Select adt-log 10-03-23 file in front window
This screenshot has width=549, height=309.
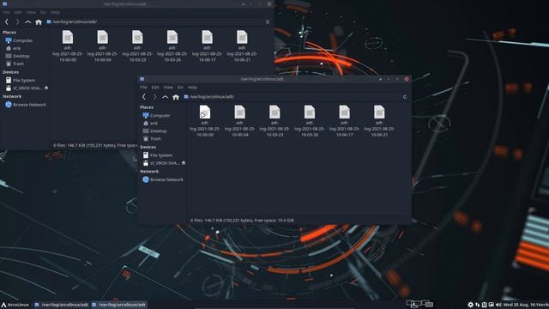coord(274,121)
